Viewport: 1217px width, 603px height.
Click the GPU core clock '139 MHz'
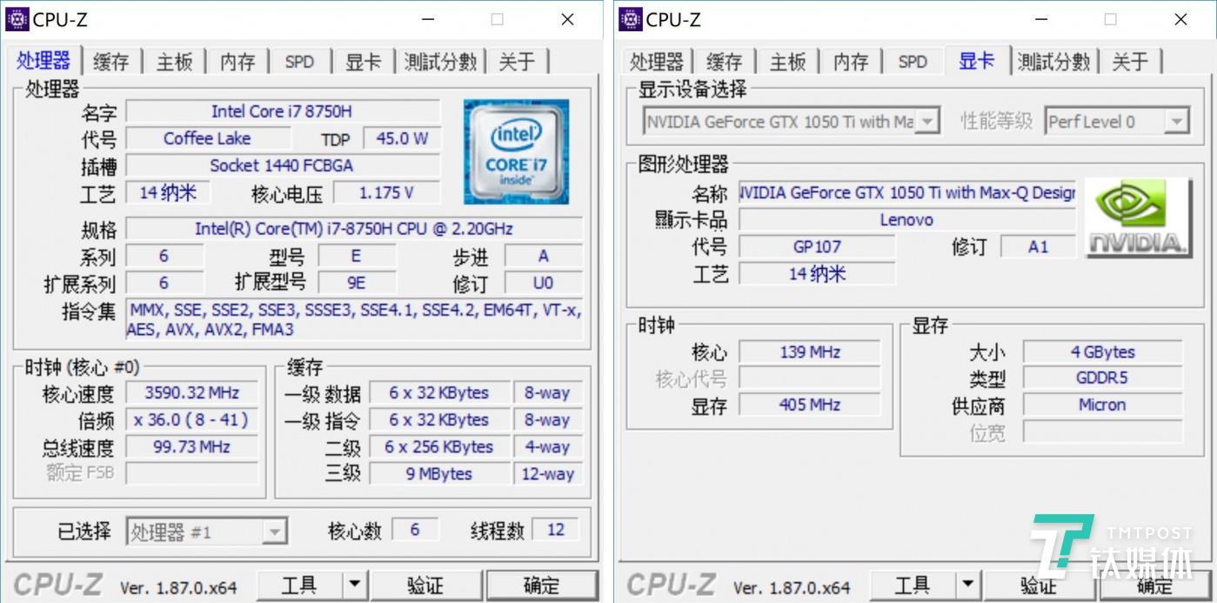810,352
